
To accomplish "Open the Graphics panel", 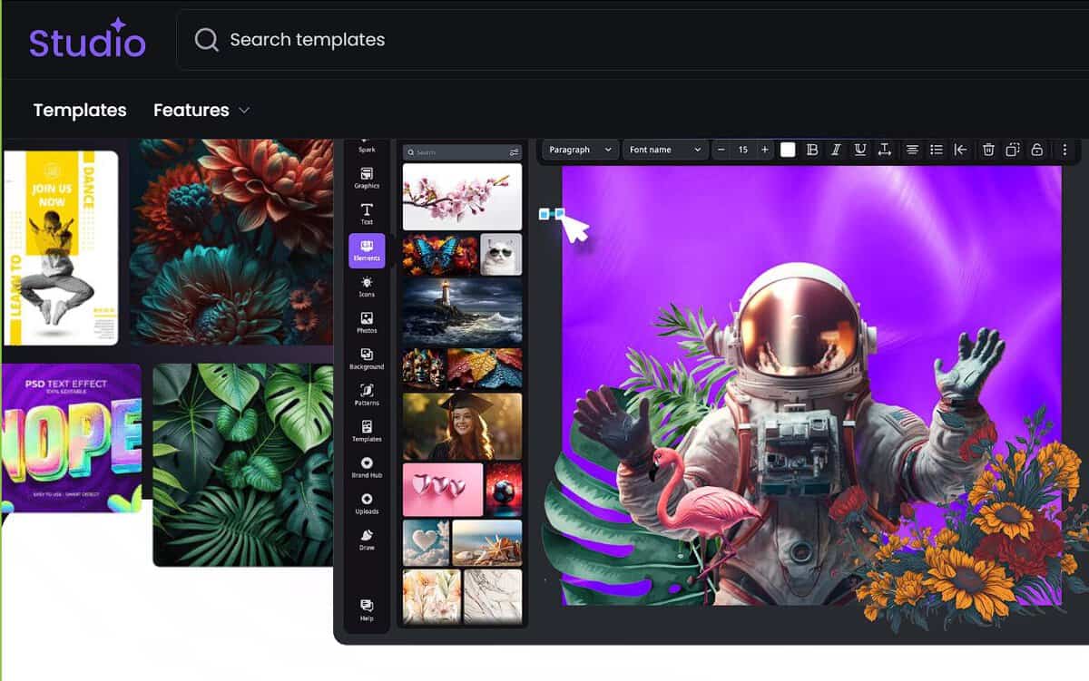I will [367, 178].
